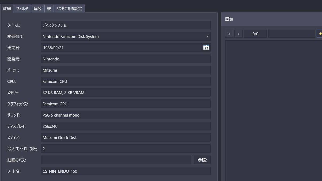Open the release date calendar picker
This screenshot has width=322, height=181.
pyautogui.click(x=206, y=48)
